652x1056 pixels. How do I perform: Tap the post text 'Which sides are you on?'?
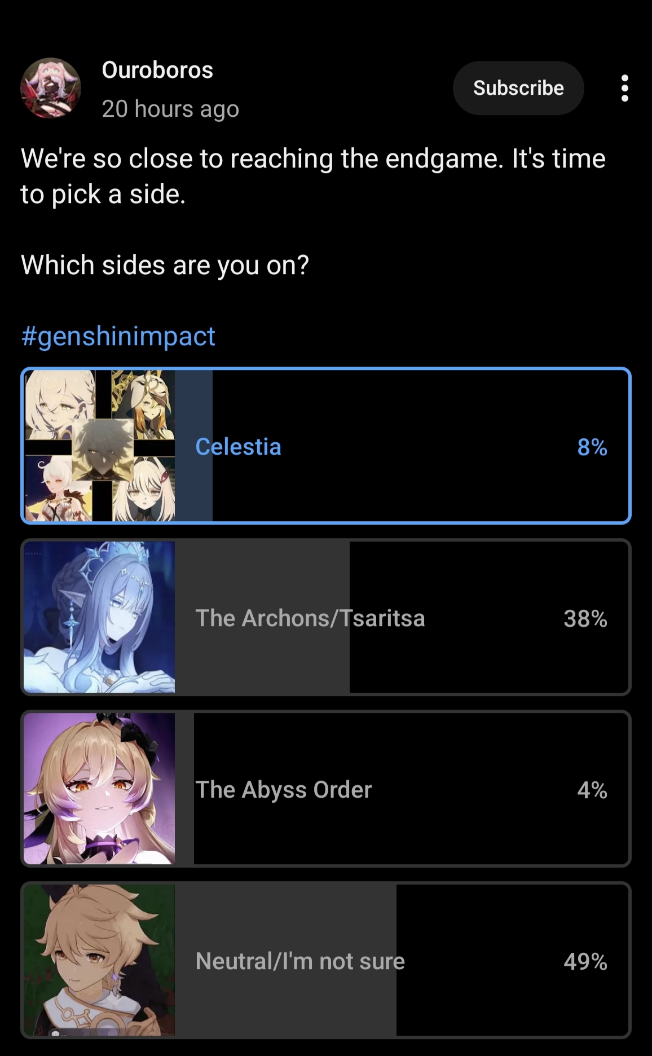(165, 265)
